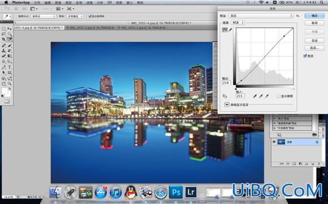Image resolution: width=328 pixels, height=204 pixels.
Task: Pick the white point eyedropper in Curves
Action: tap(267, 96)
